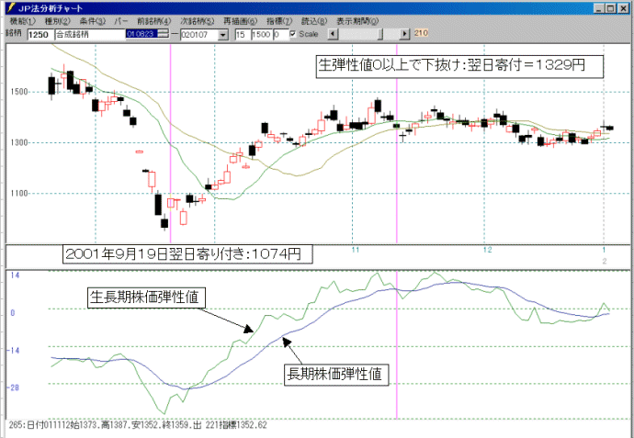Click the 1100 price axis label
634x438 pixels.
point(19,194)
